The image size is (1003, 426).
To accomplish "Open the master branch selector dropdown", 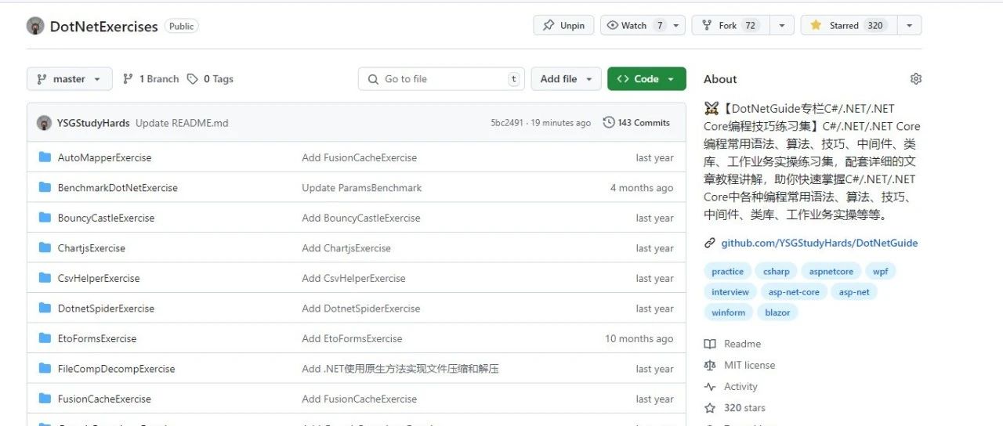I will point(70,79).
